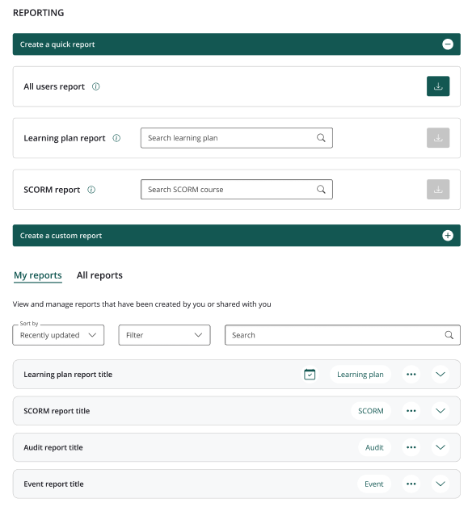Click the magnifier icon in reports Search field
The image size is (472, 507).
click(x=449, y=335)
